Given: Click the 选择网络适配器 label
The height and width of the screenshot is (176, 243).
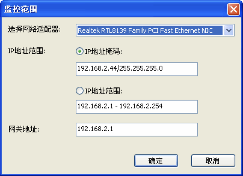Looking at the screenshot, I should (x=35, y=29).
